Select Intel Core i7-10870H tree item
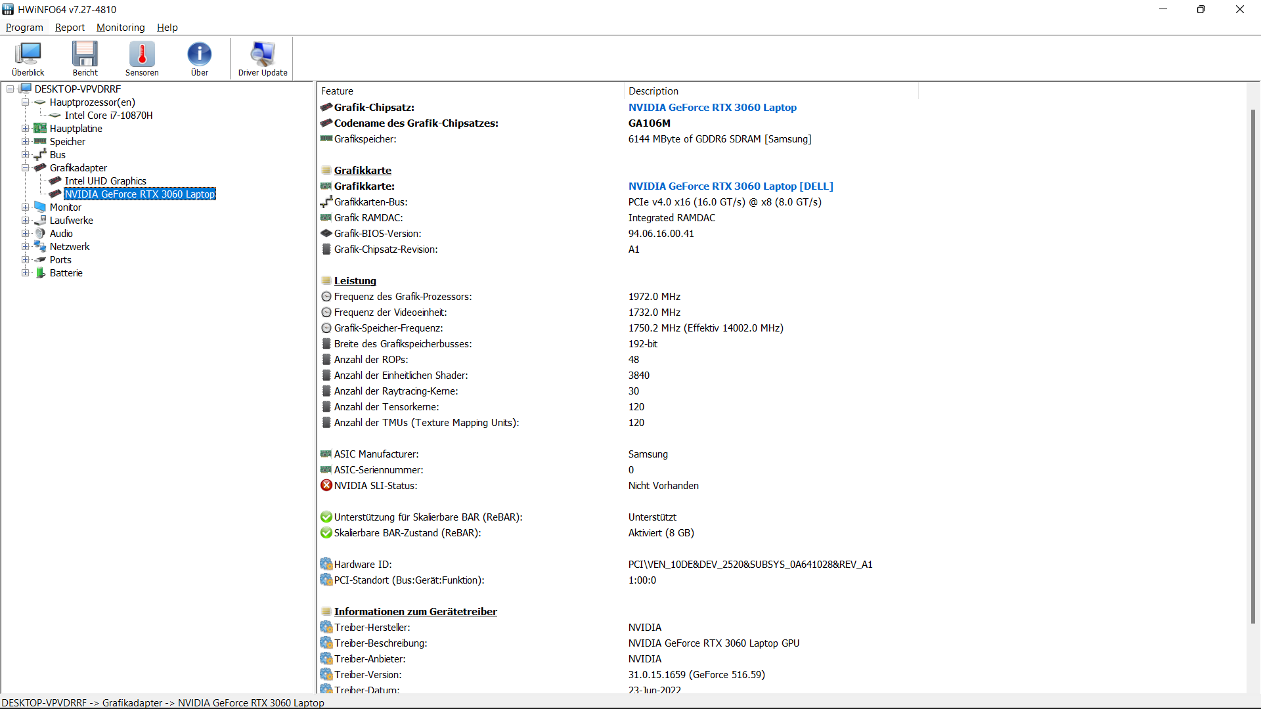Image resolution: width=1261 pixels, height=709 pixels. 108,116
